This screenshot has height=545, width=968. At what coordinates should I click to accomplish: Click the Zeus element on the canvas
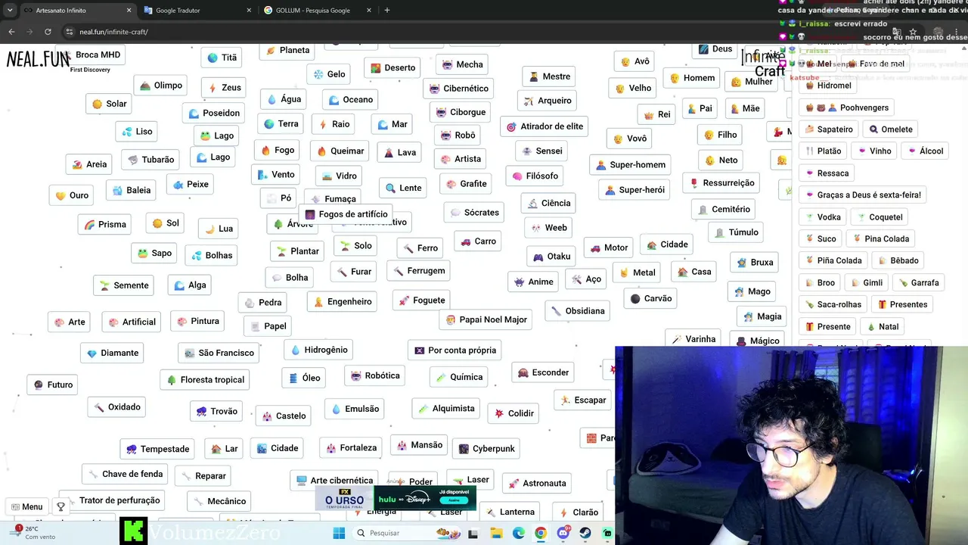(x=224, y=87)
